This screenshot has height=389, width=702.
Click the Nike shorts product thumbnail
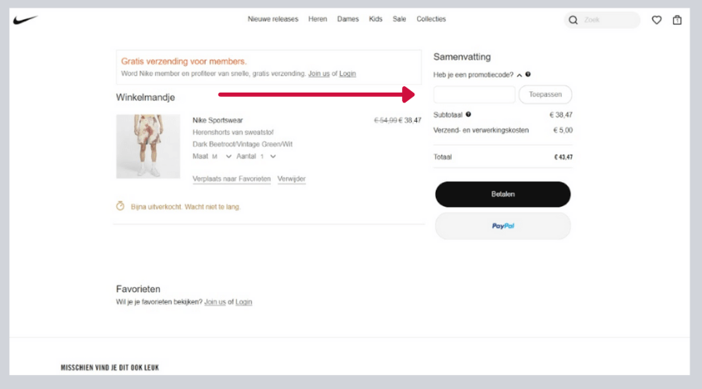point(137,146)
